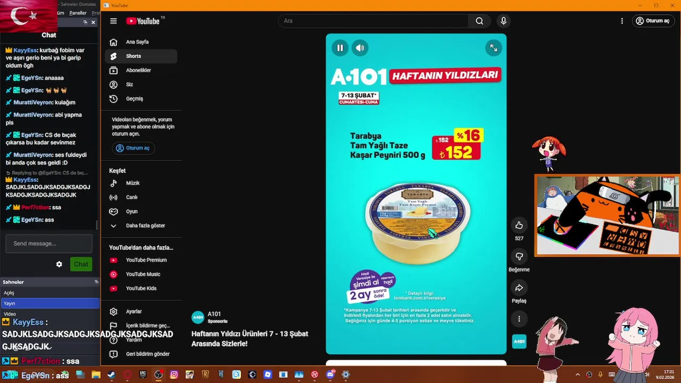Open Ayarlar settings in sidebar
The height and width of the screenshot is (383, 681).
pos(141,312)
